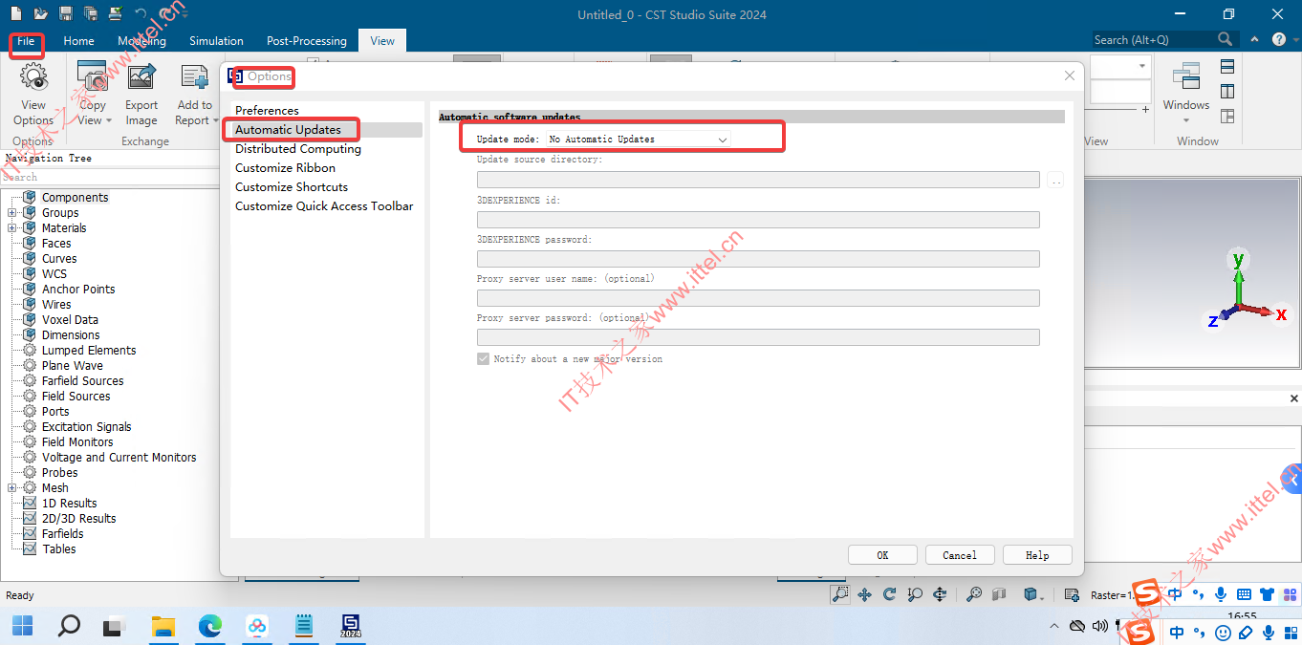
Task: Select Customize Quick Access Toolbar option
Action: [325, 206]
